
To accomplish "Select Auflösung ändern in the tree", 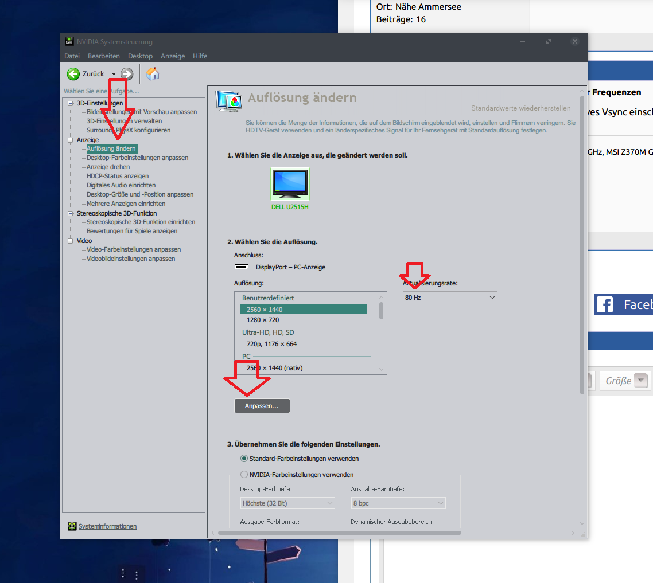I will click(111, 148).
